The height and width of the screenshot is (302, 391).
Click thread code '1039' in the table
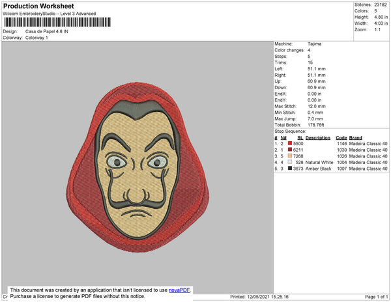[x=342, y=150]
